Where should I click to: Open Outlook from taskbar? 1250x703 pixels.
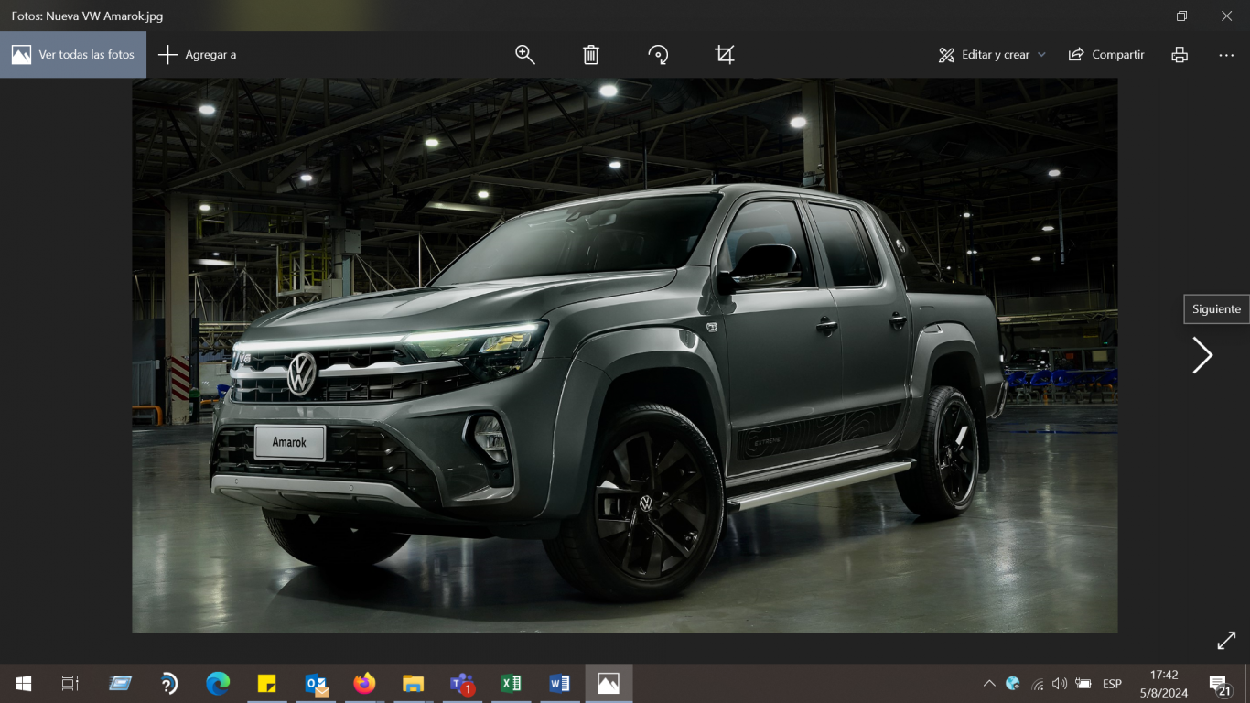(317, 684)
